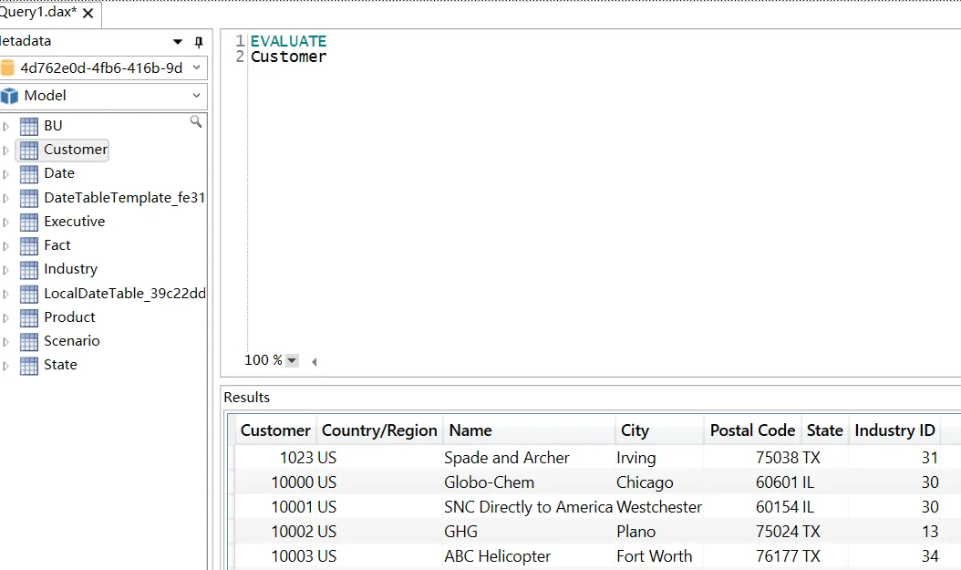Click the Industry ID column header
Viewport: 961px width, 570px height.
894,430
